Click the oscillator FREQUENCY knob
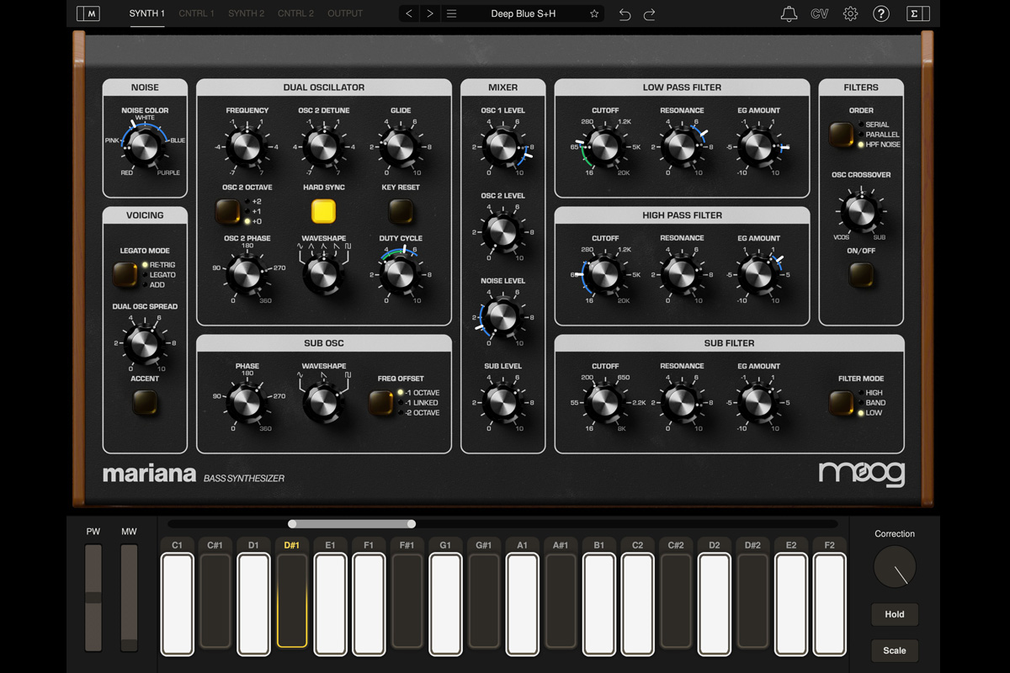The image size is (1010, 673). (247, 146)
